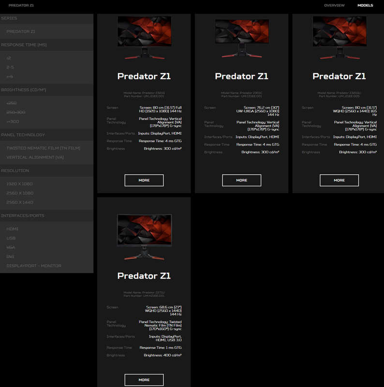384x387 pixels.
Task: Switch to the Overview tab
Action: click(x=334, y=5)
